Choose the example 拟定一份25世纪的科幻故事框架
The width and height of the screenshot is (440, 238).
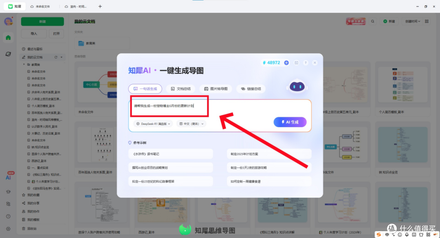coord(171,181)
